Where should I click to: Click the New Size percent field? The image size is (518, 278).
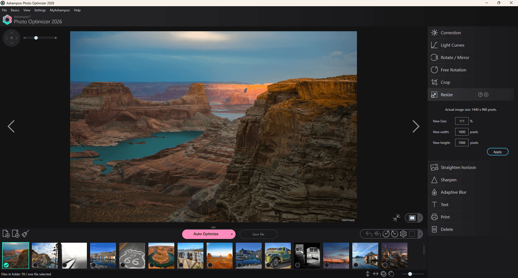pyautogui.click(x=462, y=121)
